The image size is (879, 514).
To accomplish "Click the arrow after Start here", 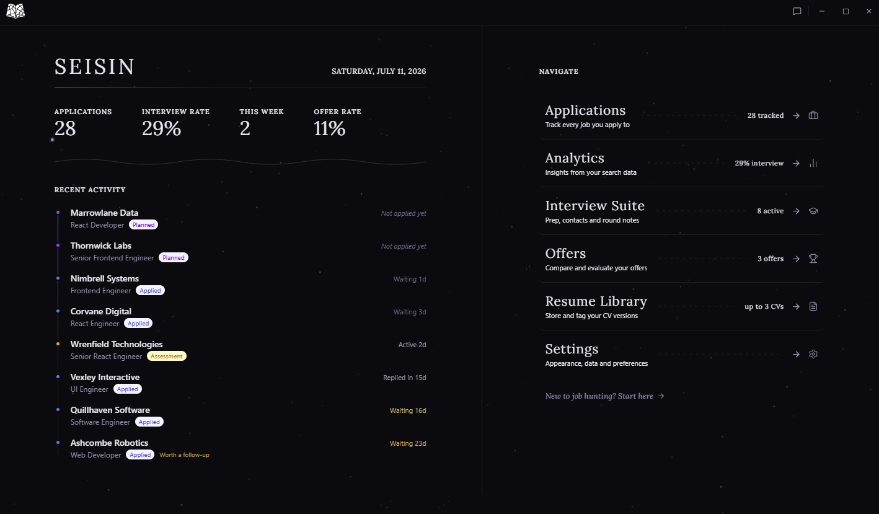I will point(661,396).
